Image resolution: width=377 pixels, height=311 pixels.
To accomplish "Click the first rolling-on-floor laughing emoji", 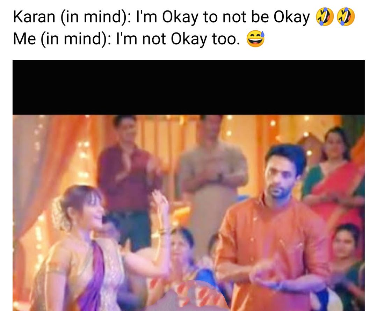I will [x=324, y=16].
